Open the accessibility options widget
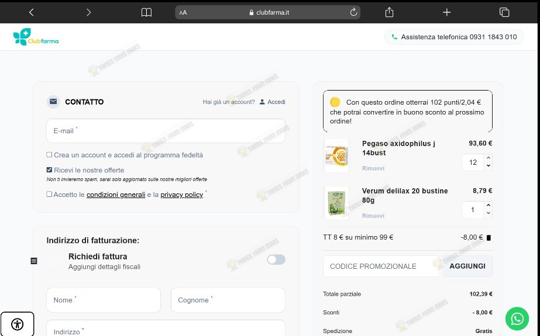The height and width of the screenshot is (336, 540). [17, 324]
